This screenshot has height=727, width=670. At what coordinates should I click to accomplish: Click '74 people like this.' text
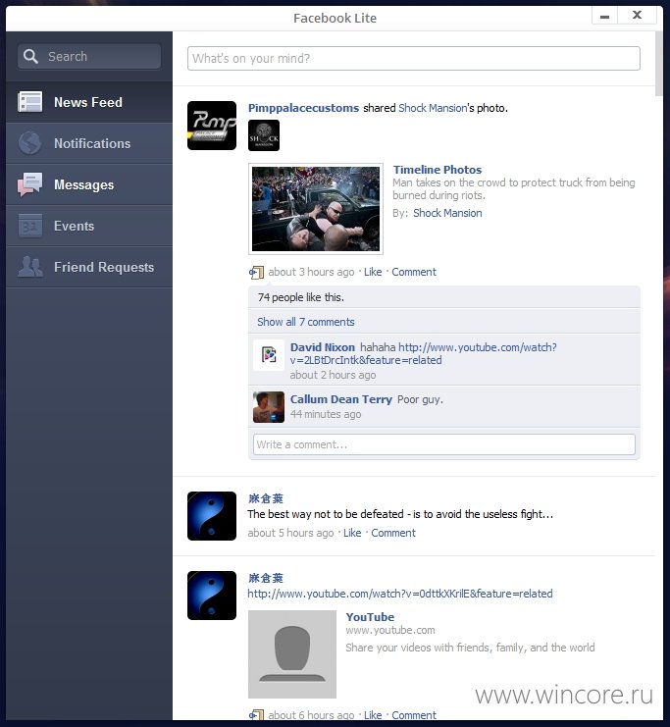[301, 297]
